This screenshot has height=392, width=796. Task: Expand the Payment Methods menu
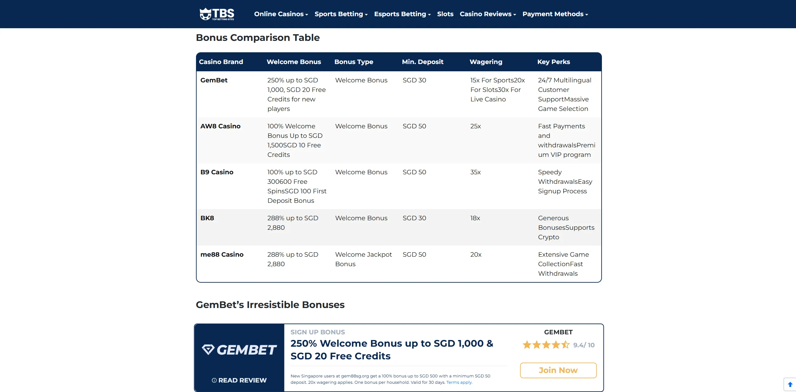pos(555,14)
